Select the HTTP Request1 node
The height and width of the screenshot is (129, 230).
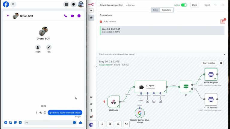coord(211,99)
